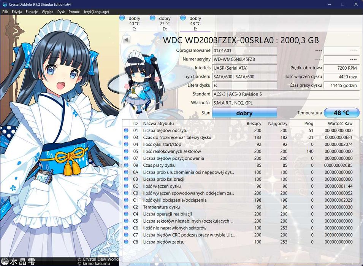Click the status orb for attribute C7

pos(126,234)
